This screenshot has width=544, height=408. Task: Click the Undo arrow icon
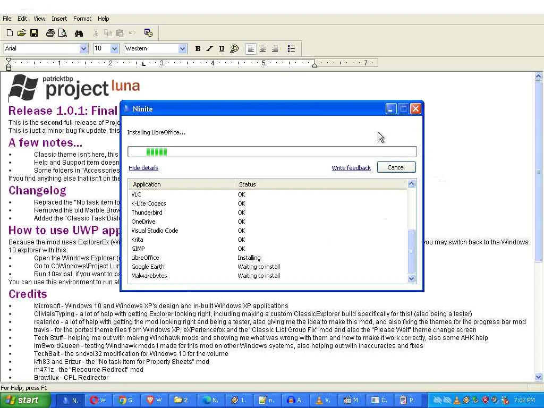click(x=132, y=33)
